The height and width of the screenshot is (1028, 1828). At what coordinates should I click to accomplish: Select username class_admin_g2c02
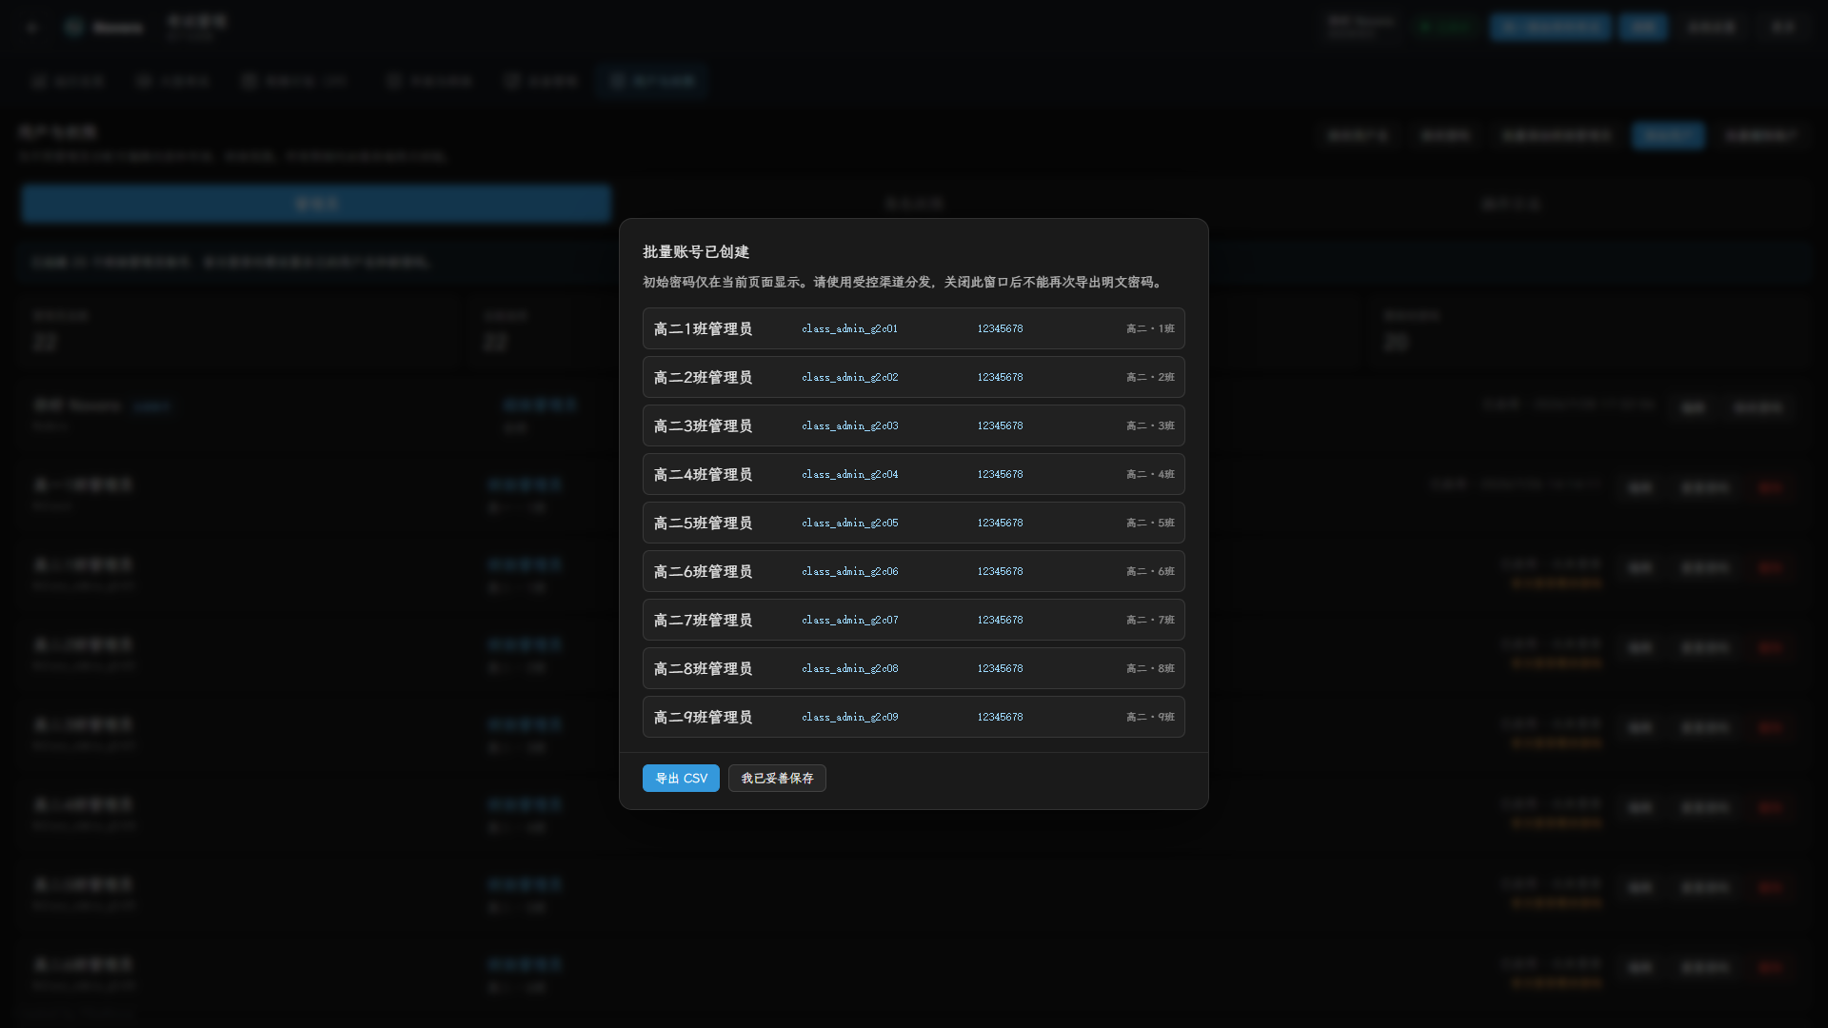(849, 377)
